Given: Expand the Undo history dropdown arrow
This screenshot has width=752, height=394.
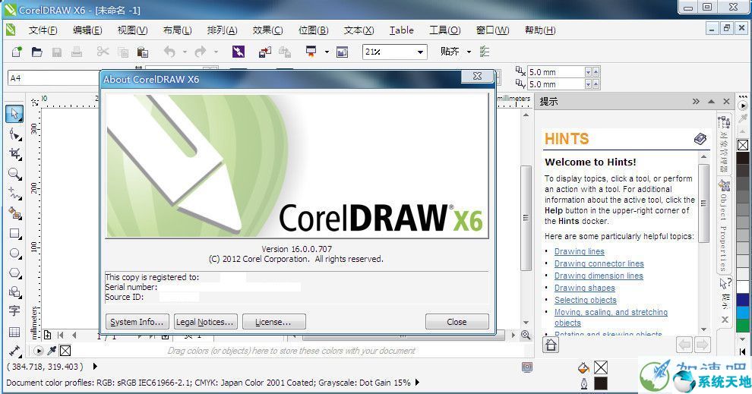Looking at the screenshot, I should [185, 52].
